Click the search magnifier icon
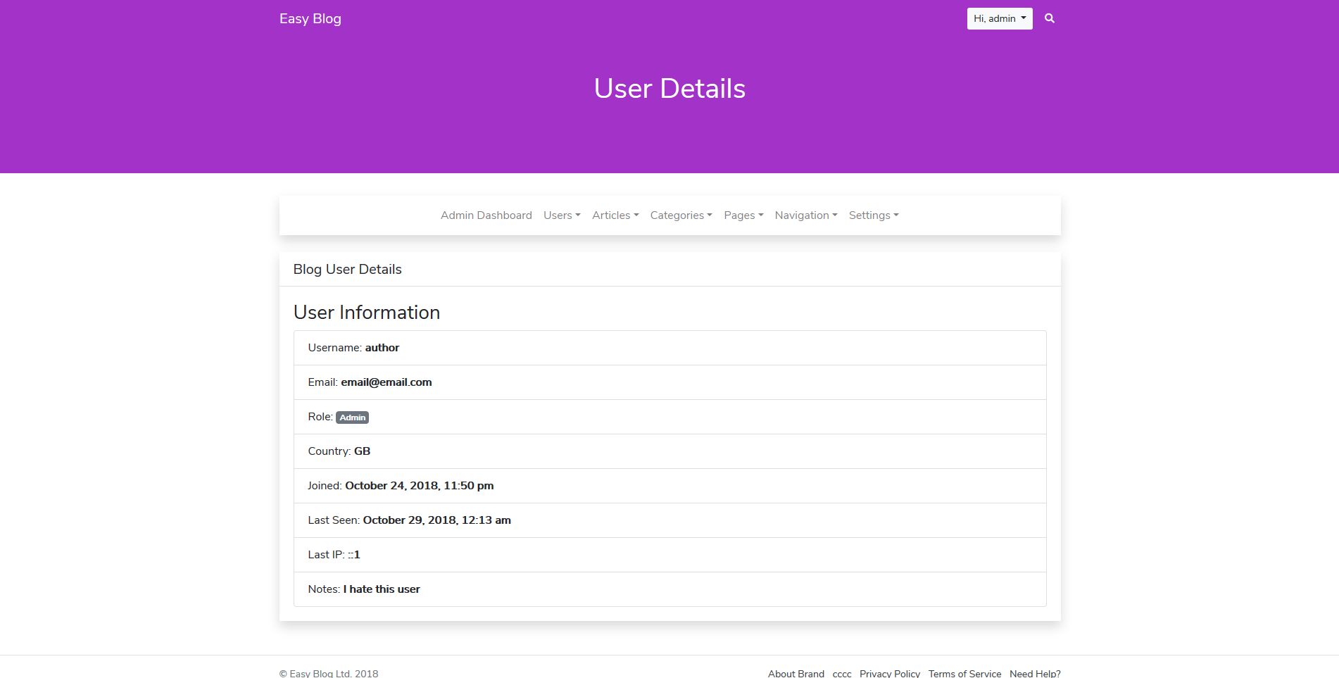This screenshot has width=1339, height=678. (x=1049, y=18)
